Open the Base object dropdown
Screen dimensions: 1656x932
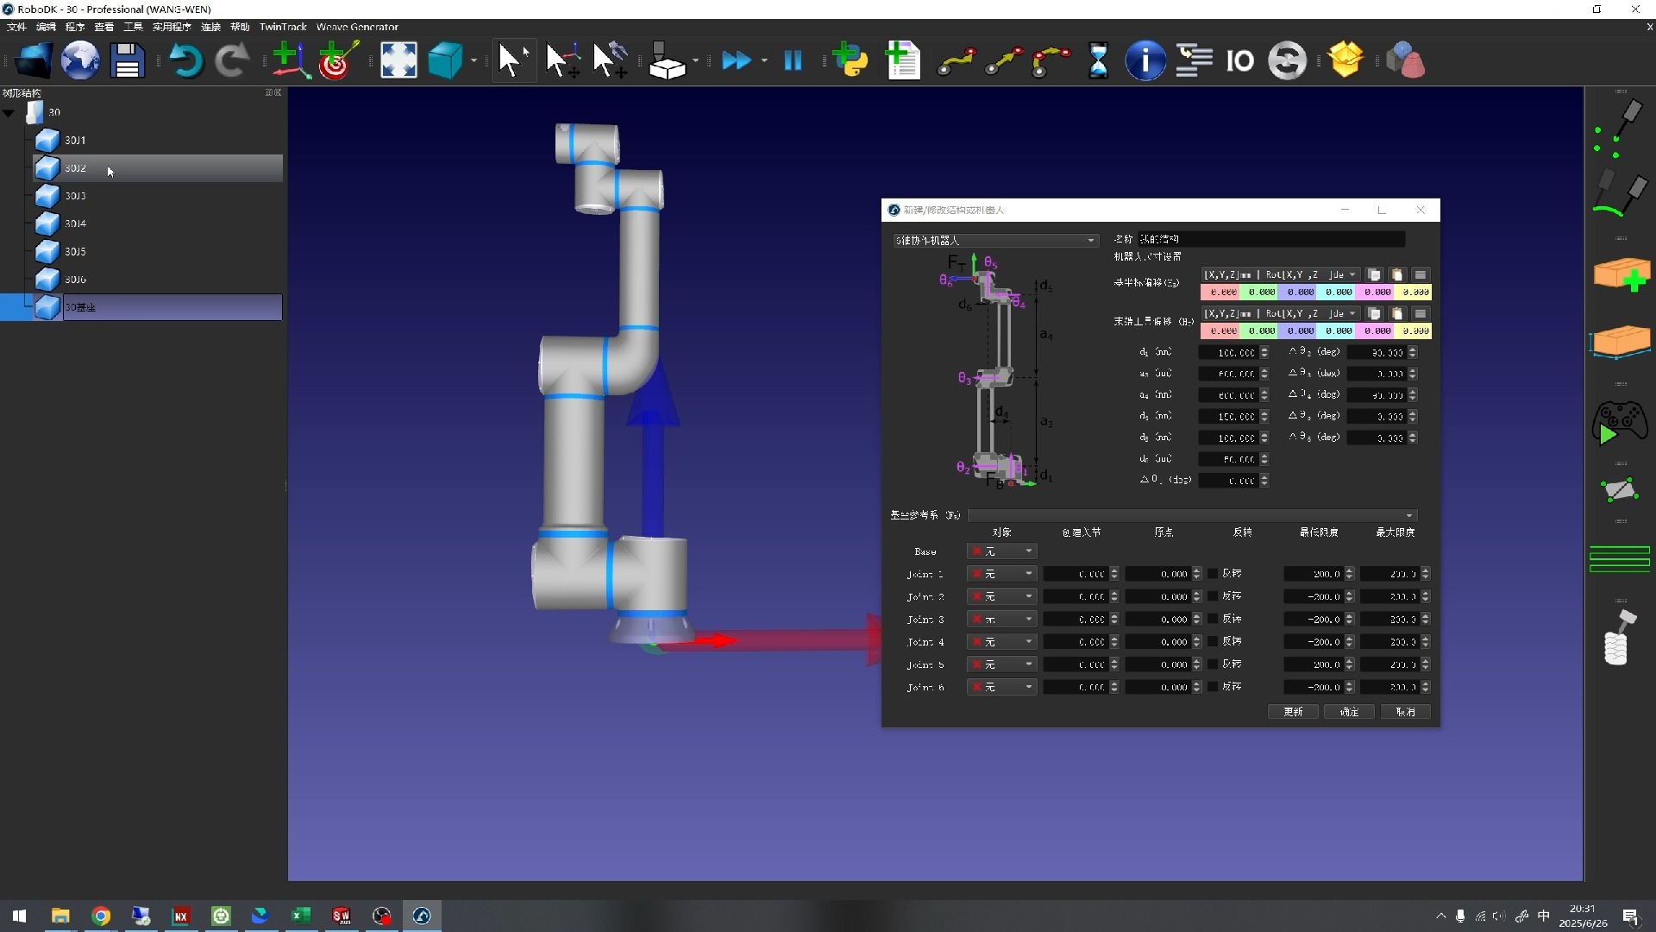pyautogui.click(x=1001, y=551)
